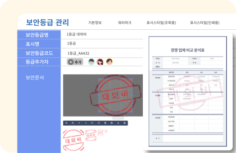Open the 경쟁 업체 비교 분석표 document preview
This screenshot has width=236, height=153.
point(188,91)
